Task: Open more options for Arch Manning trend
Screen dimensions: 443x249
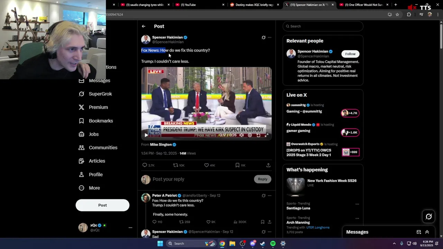Action: pyautogui.click(x=357, y=218)
